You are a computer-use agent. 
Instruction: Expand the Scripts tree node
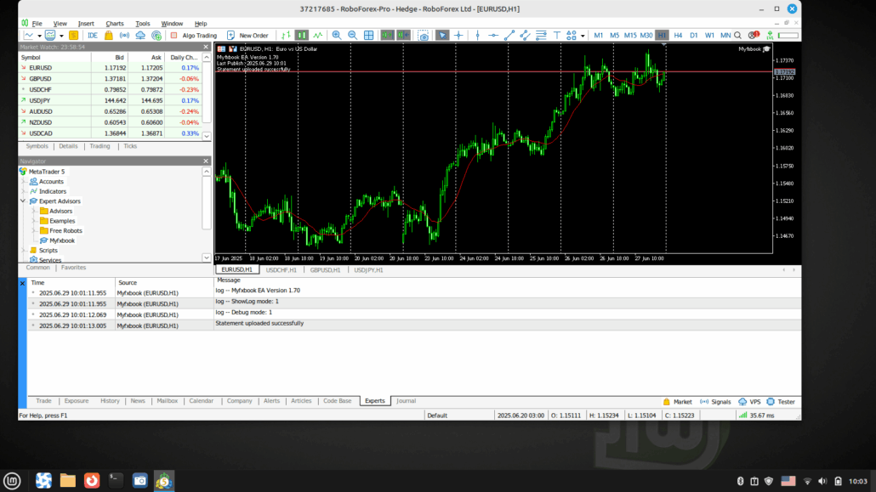pos(24,250)
